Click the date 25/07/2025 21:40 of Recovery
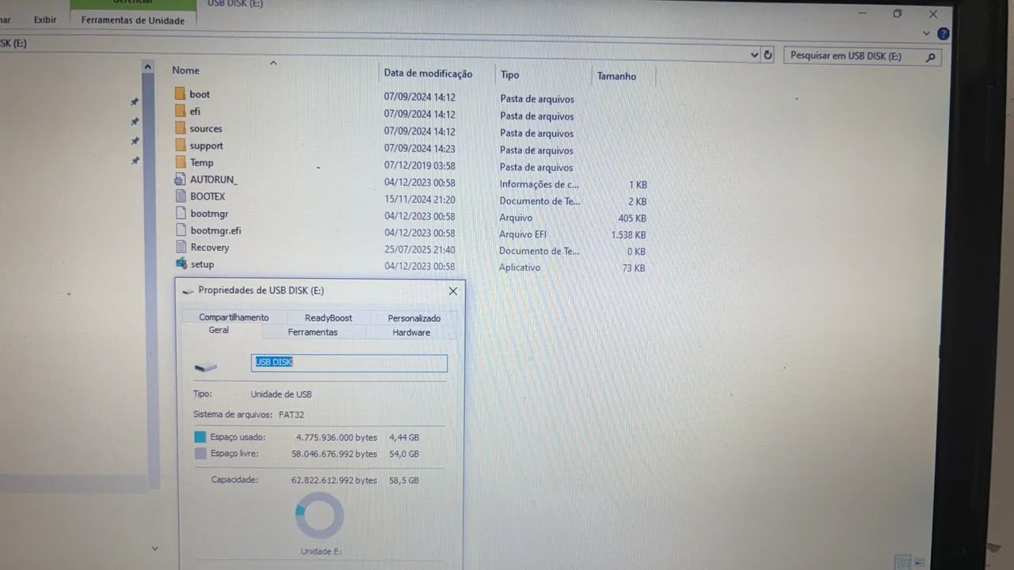Screen dimensions: 1014x570 pyautogui.click(x=420, y=250)
